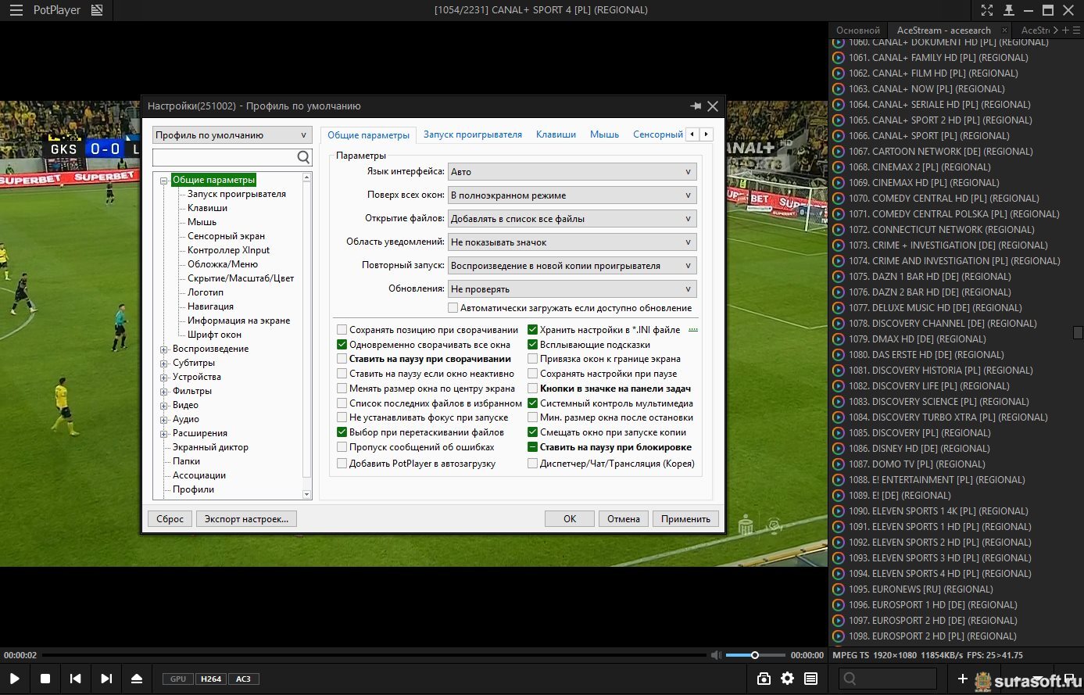Toggle the playlist panel icon

[810, 679]
